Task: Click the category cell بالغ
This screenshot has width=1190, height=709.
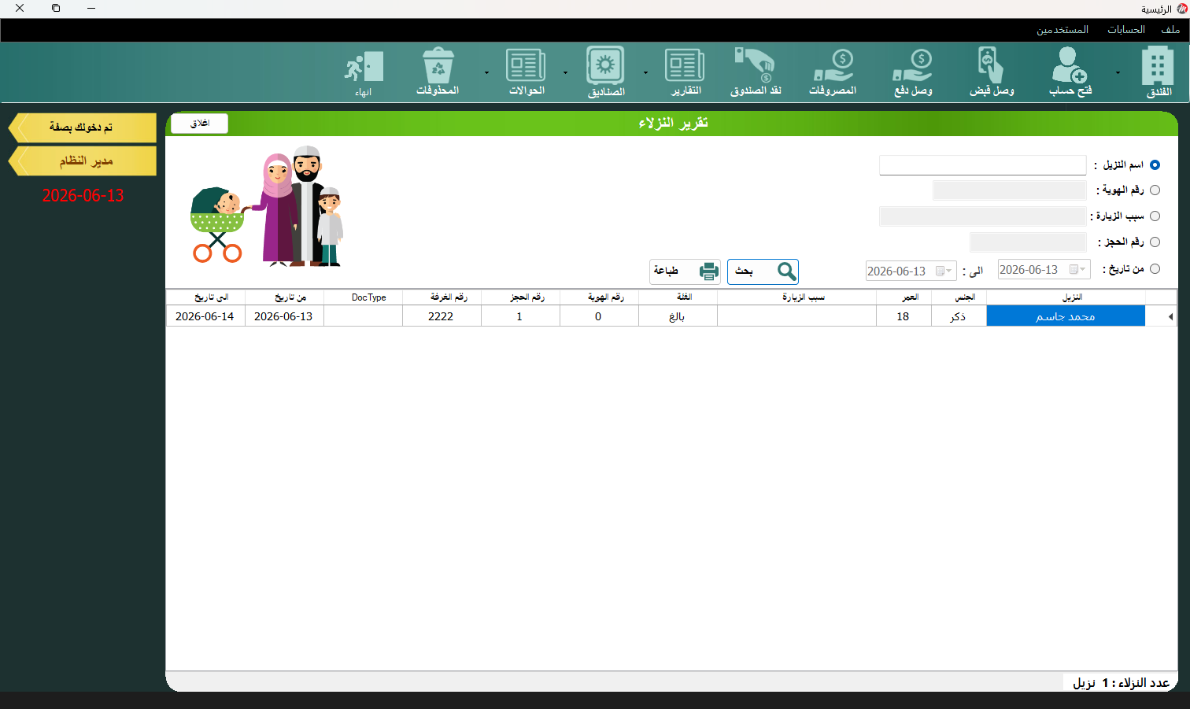Action: click(x=678, y=316)
